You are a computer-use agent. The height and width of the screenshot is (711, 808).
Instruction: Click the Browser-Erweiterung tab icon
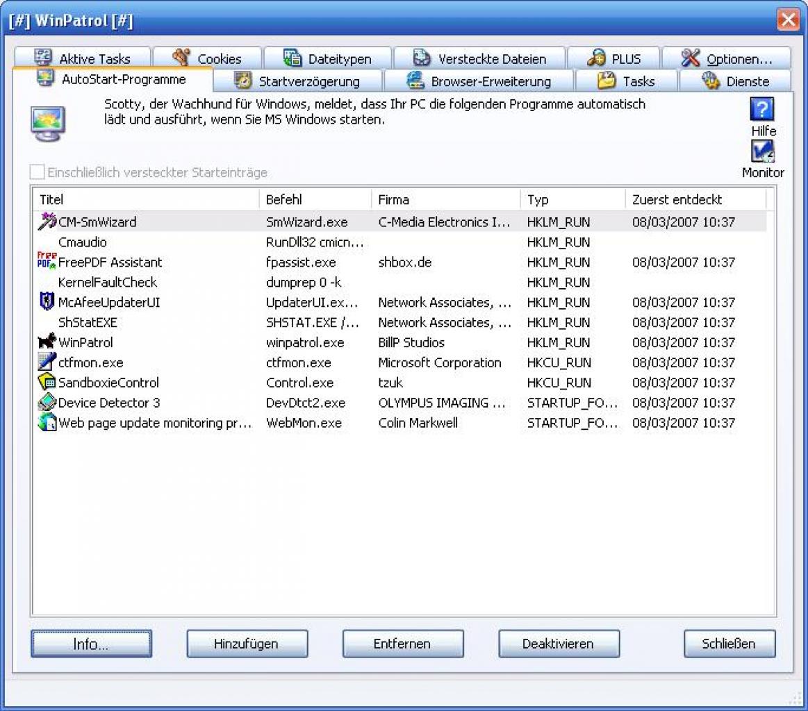[415, 81]
